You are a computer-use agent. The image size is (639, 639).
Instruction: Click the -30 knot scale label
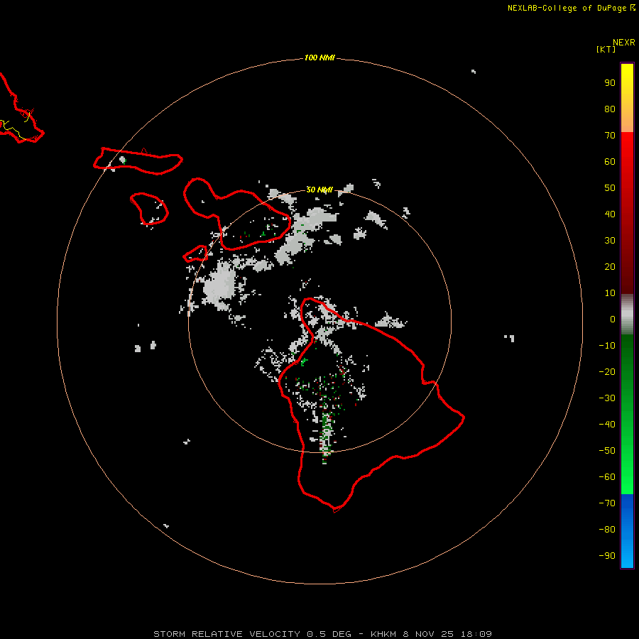coord(607,398)
